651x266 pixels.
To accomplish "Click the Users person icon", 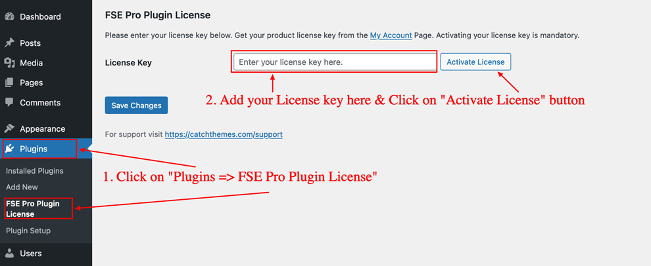I will point(9,254).
